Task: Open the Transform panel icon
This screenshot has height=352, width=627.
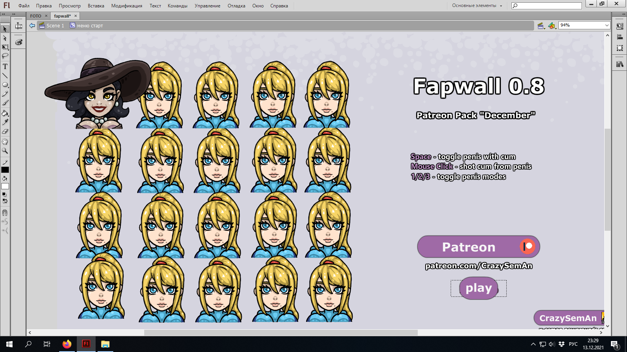Action: [620, 48]
